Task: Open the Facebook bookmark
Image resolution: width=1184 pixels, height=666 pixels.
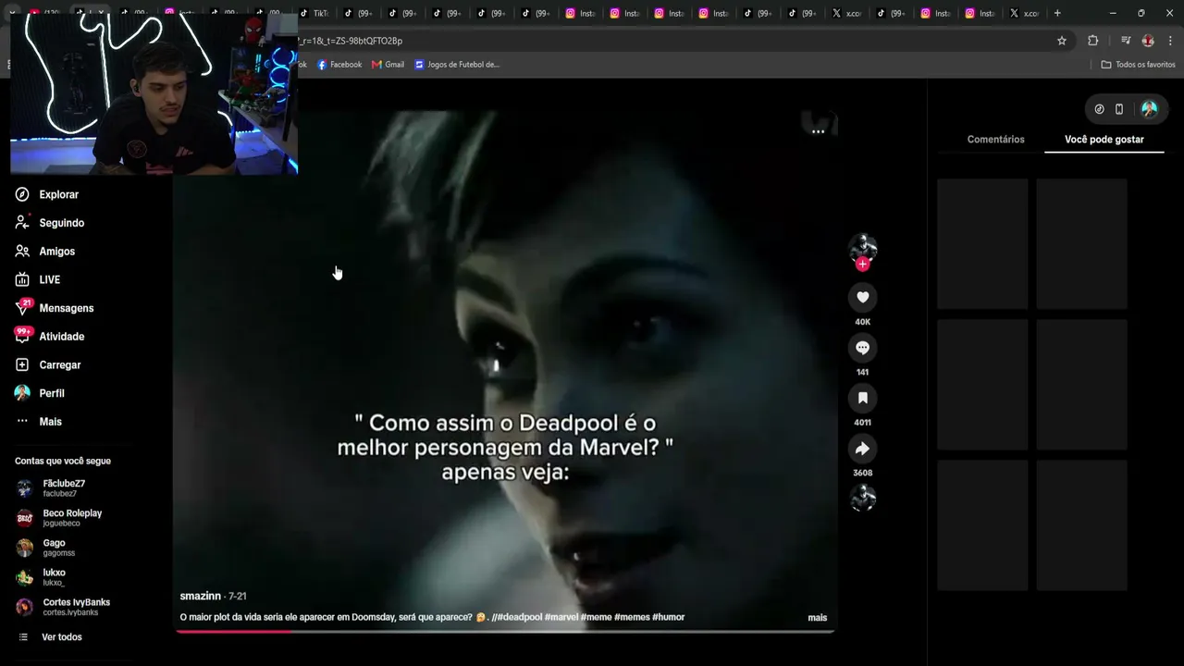Action: click(x=339, y=65)
